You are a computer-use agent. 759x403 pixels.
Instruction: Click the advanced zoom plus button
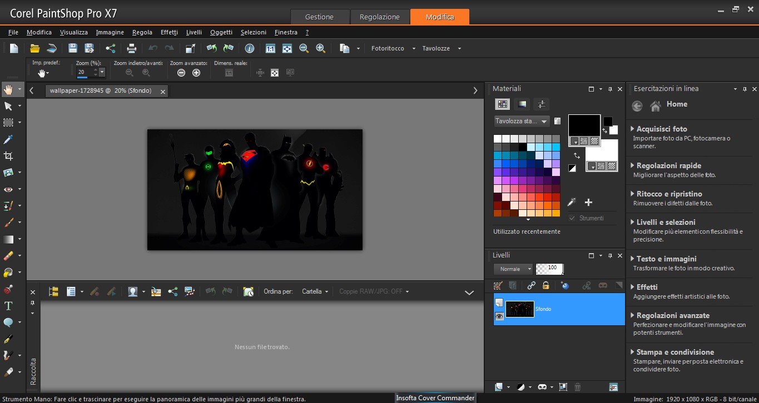[196, 73]
